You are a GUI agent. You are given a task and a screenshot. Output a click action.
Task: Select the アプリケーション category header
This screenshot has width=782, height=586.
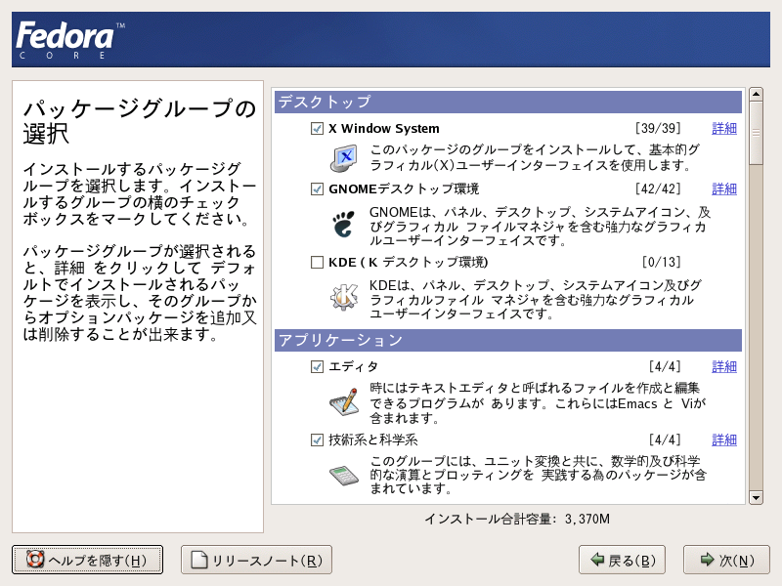point(507,340)
